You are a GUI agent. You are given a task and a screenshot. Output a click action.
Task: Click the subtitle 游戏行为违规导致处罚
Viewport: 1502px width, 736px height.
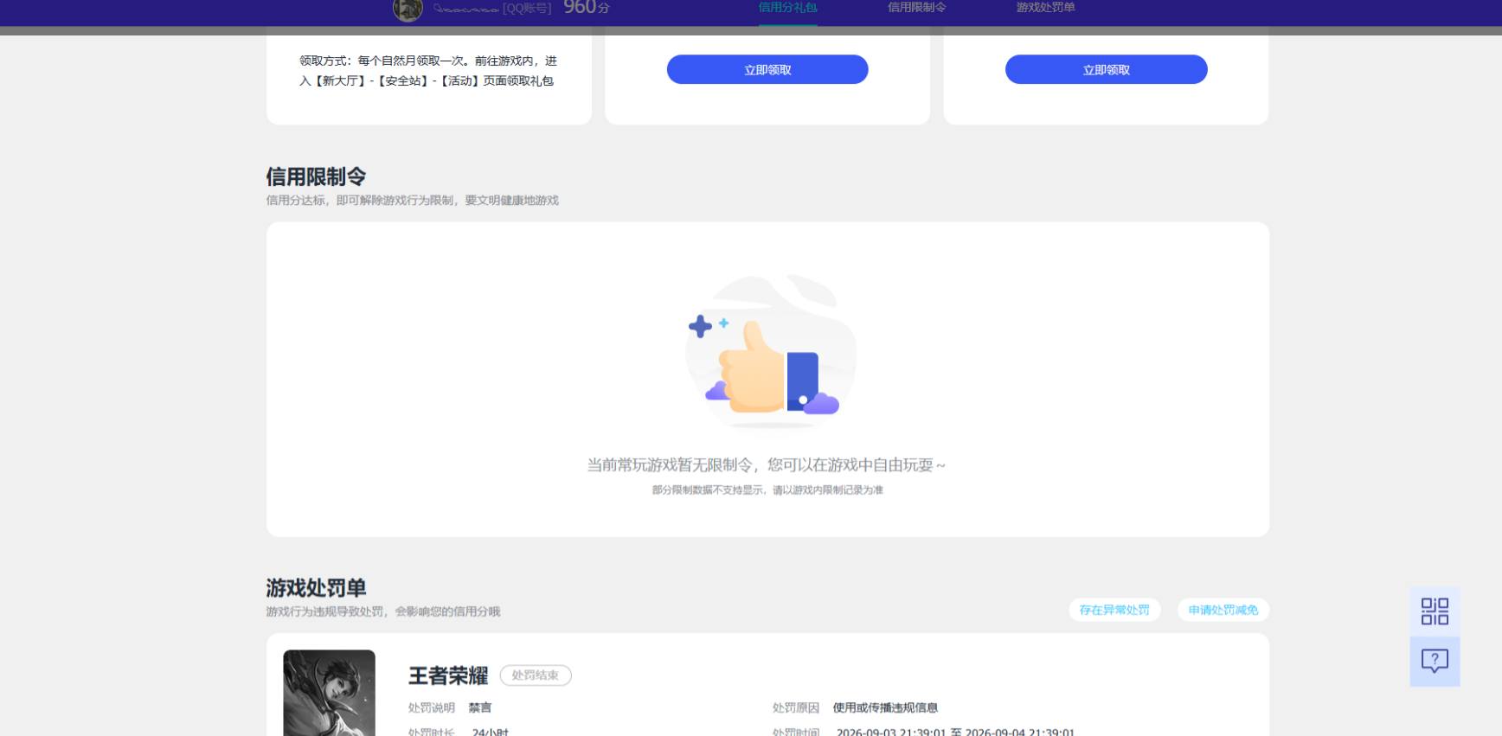pos(326,611)
